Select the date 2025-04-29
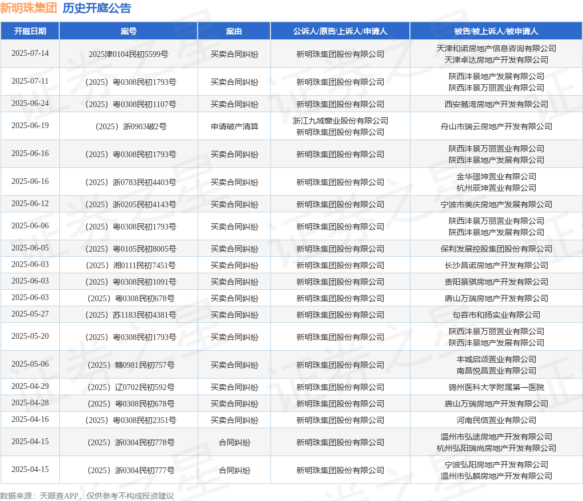 [x=30, y=387]
